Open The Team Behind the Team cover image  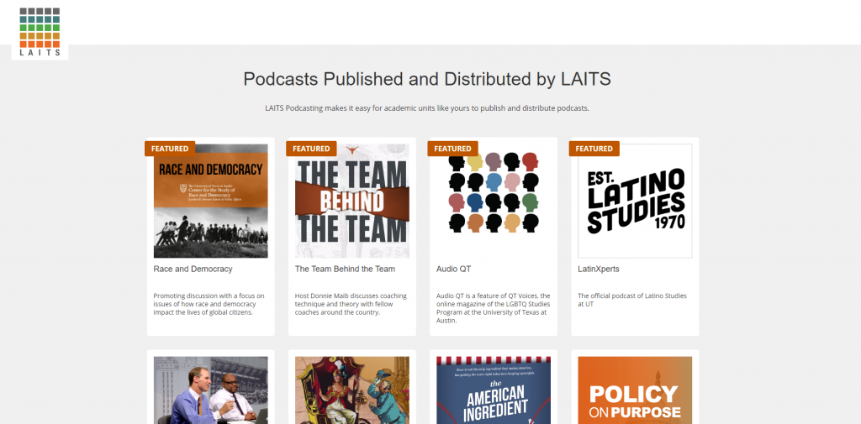pos(352,201)
